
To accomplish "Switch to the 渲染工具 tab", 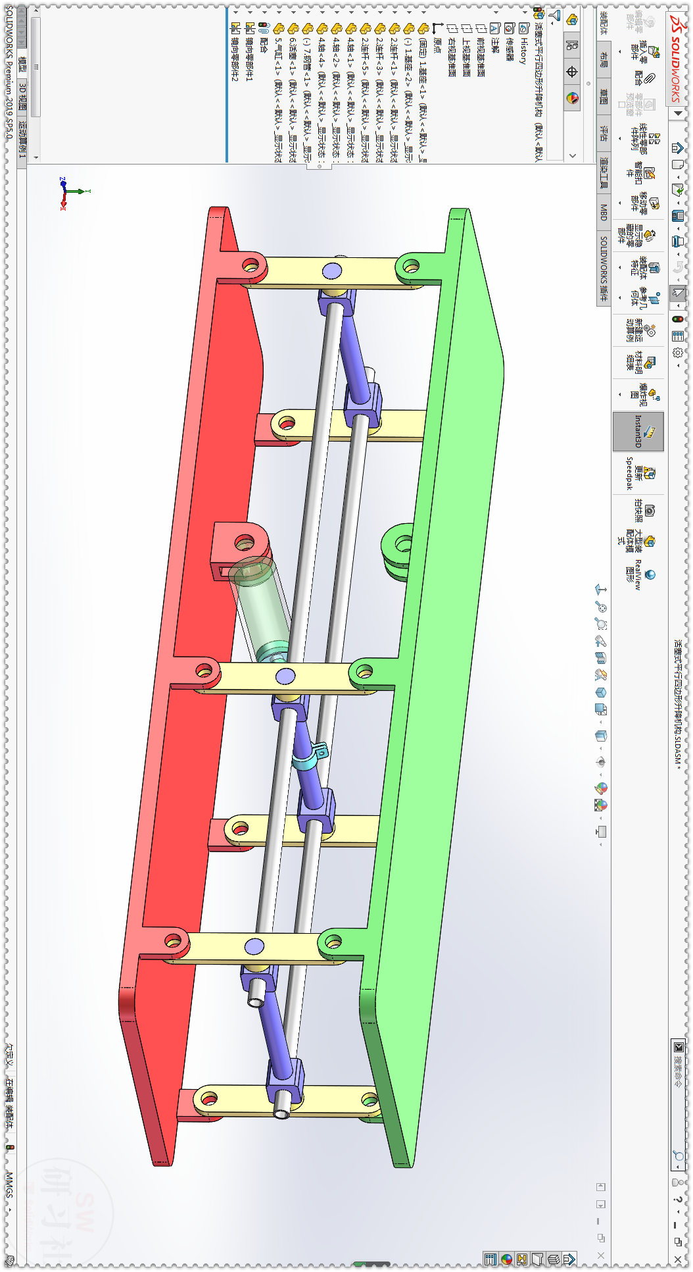I will [x=604, y=174].
